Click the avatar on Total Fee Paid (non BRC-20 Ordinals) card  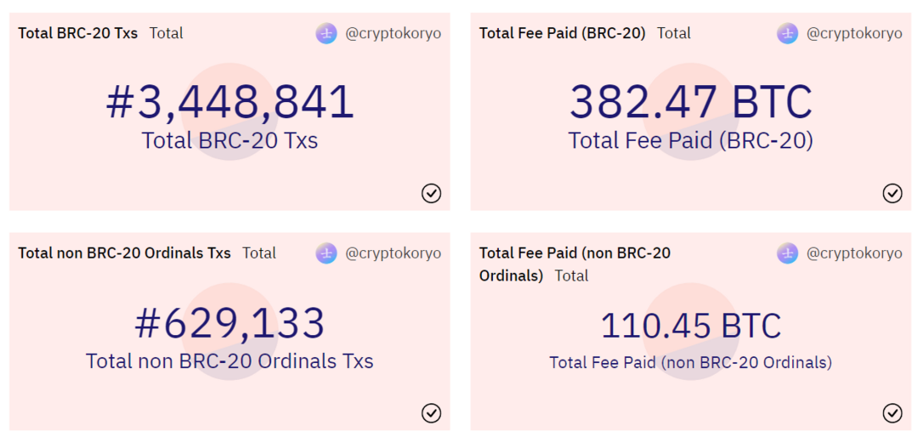787,253
